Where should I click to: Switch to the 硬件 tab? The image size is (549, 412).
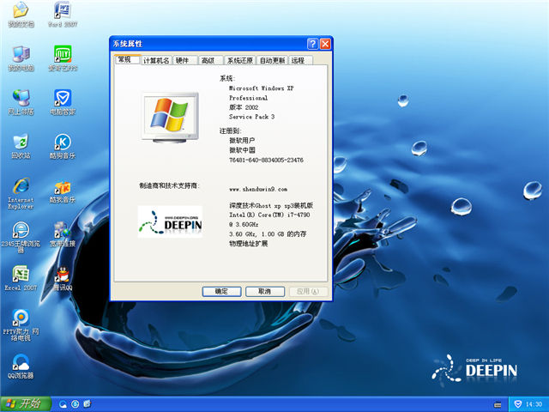point(184,60)
